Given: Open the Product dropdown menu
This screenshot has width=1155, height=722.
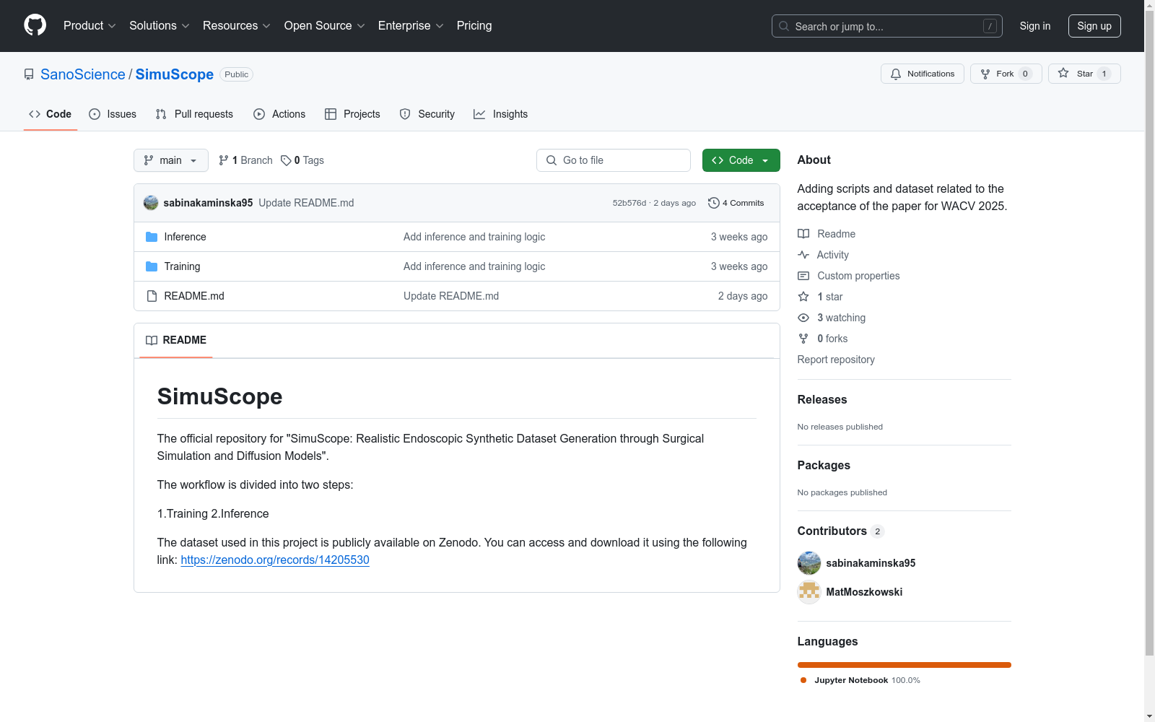Looking at the screenshot, I should [90, 25].
